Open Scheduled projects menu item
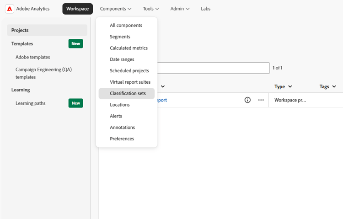 click(126, 71)
